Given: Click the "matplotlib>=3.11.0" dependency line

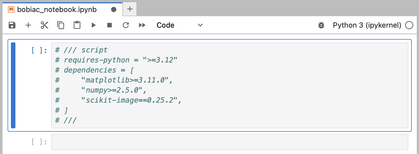Looking at the screenshot, I should click(x=114, y=80).
